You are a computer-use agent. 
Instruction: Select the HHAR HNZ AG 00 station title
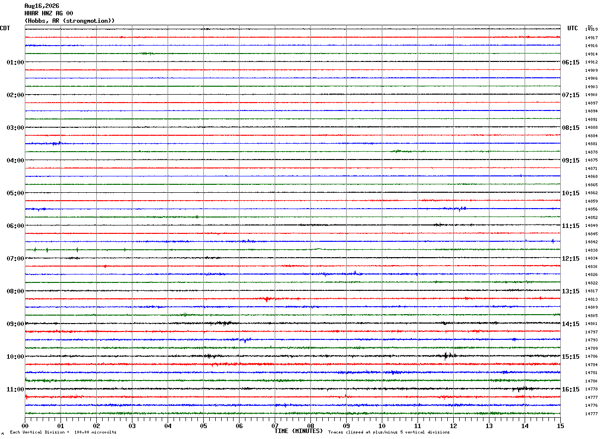click(x=49, y=13)
